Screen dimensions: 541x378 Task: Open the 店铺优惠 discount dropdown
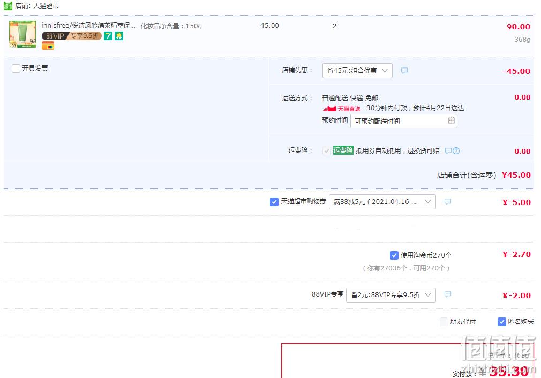[357, 71]
